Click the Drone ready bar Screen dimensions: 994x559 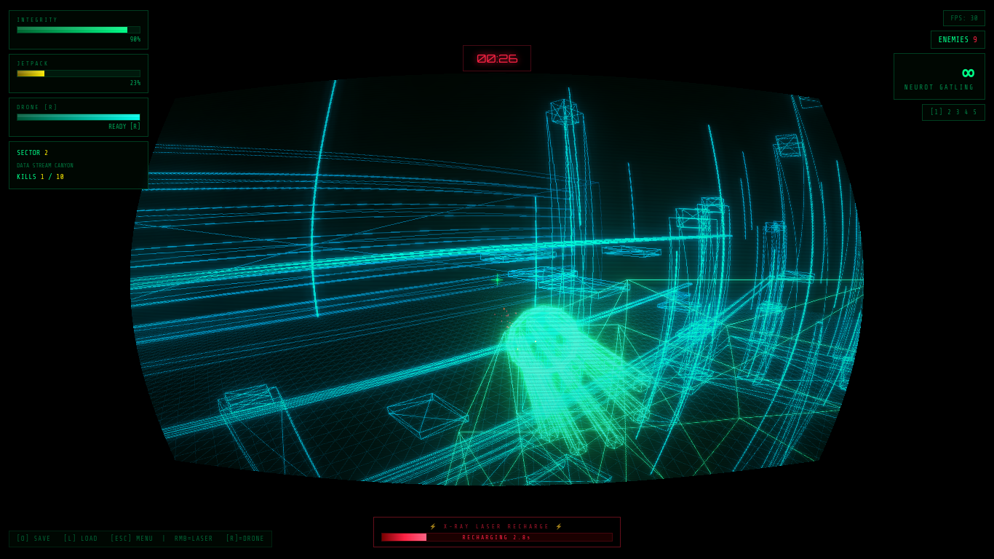pos(79,117)
